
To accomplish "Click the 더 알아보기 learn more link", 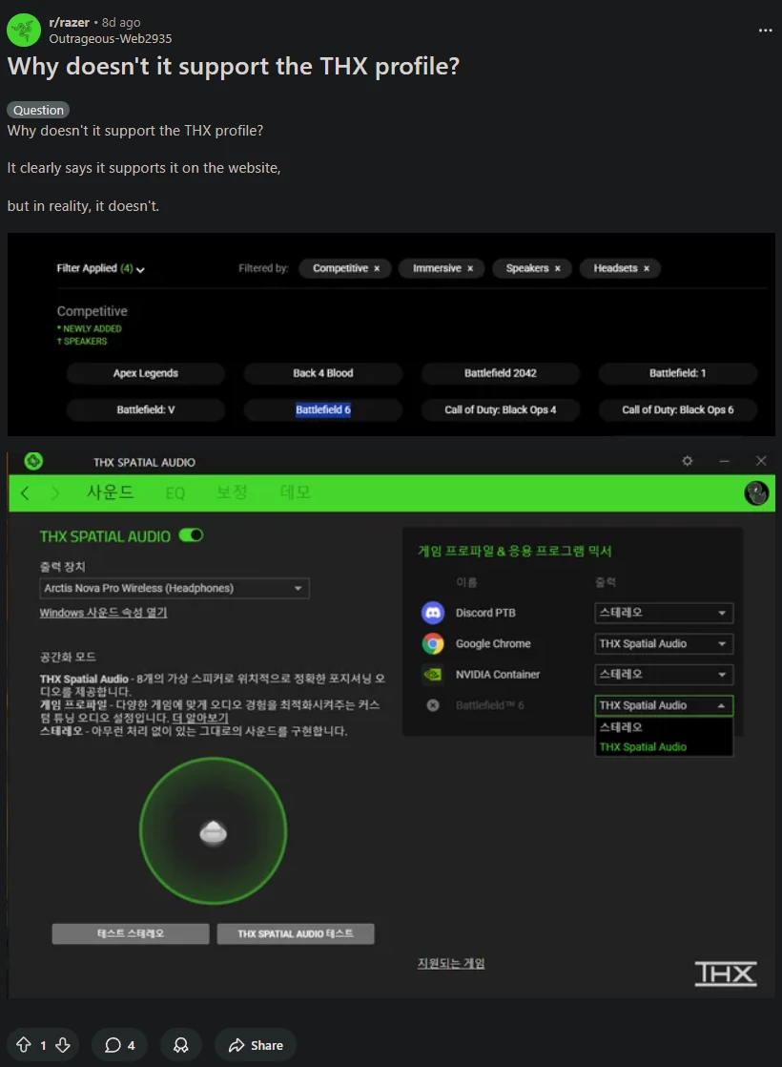I will click(x=200, y=718).
